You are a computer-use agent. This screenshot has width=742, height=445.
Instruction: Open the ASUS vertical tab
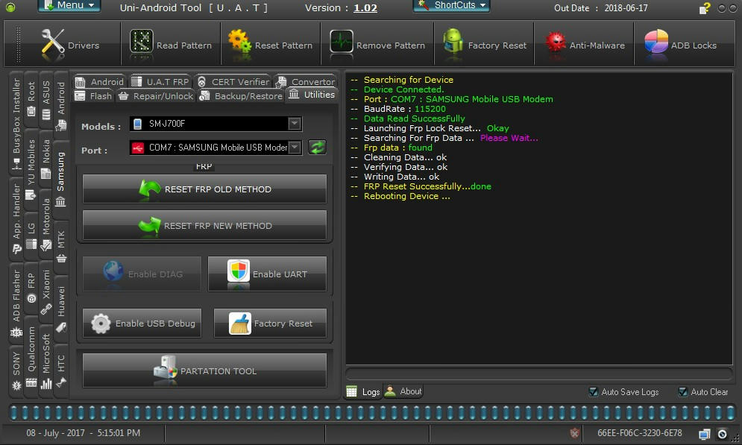(x=46, y=101)
